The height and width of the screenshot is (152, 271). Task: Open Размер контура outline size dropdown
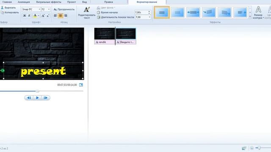point(258,13)
